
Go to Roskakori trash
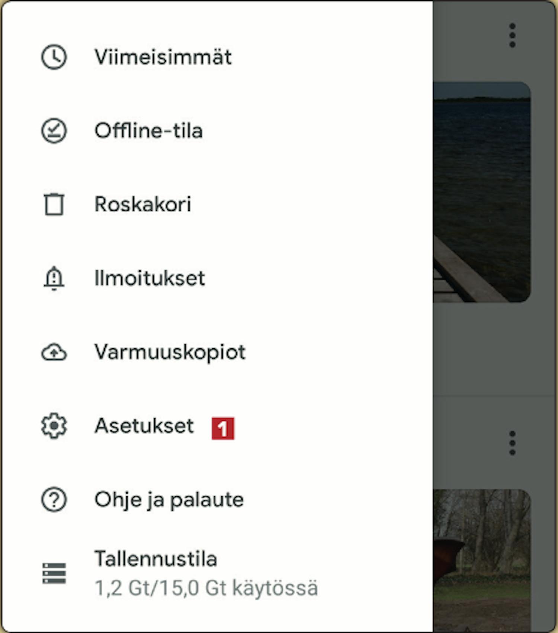(x=217, y=204)
